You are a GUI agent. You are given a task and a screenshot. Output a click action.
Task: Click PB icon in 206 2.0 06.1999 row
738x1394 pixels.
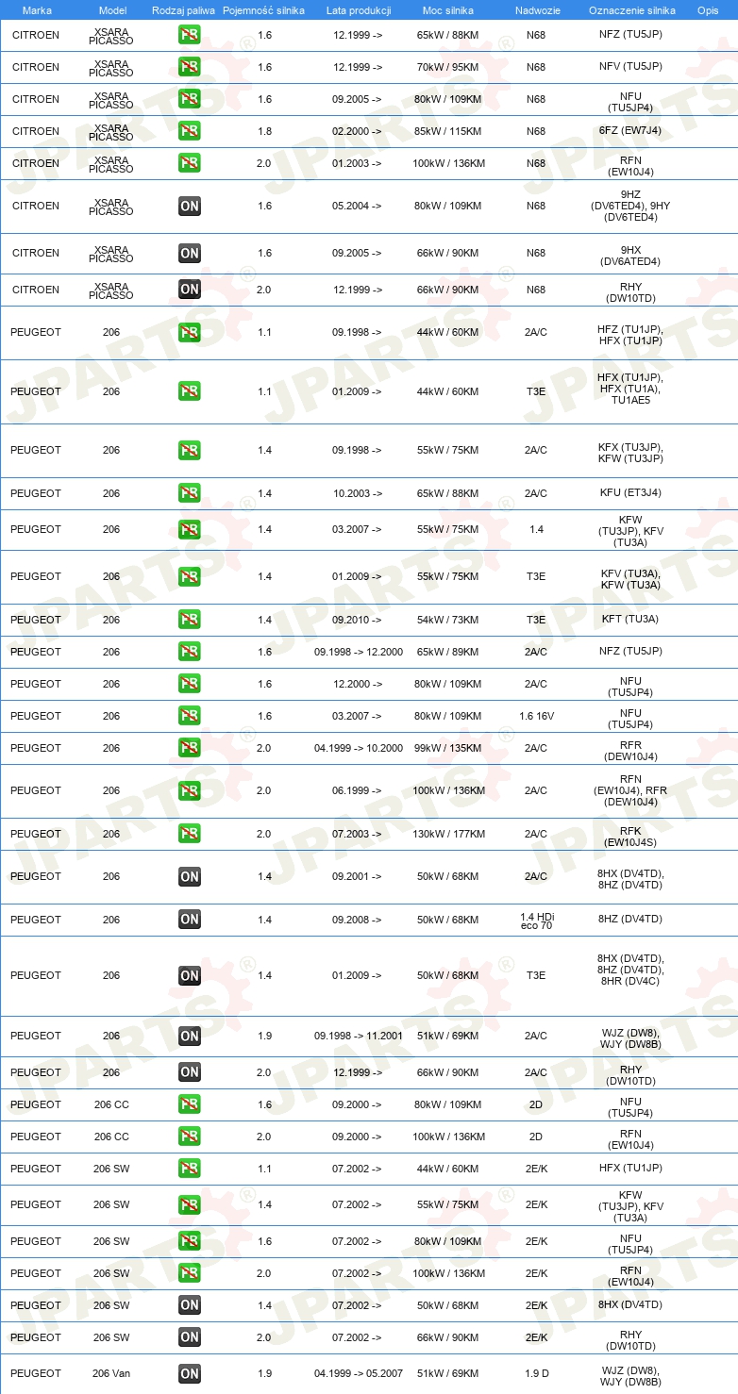pyautogui.click(x=190, y=791)
